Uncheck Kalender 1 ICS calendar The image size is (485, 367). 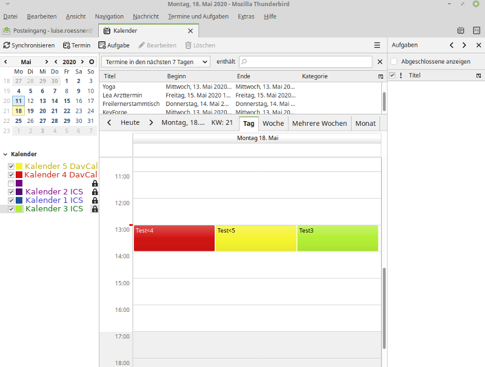11,200
